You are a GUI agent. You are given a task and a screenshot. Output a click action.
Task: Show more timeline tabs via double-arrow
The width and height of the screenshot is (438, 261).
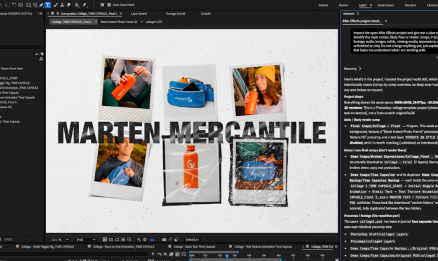[336, 247]
